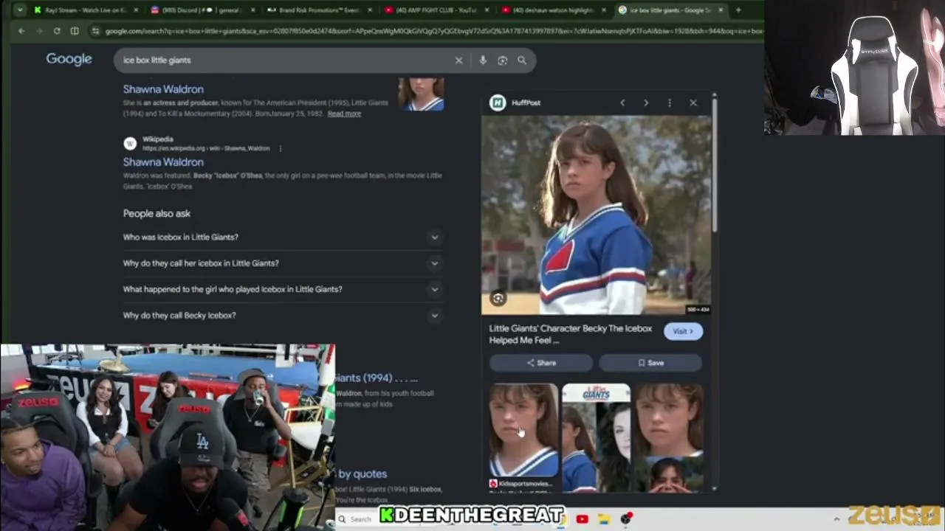The image size is (945, 531).
Task: Close the Rayl Stream Kick tab
Action: point(136,10)
